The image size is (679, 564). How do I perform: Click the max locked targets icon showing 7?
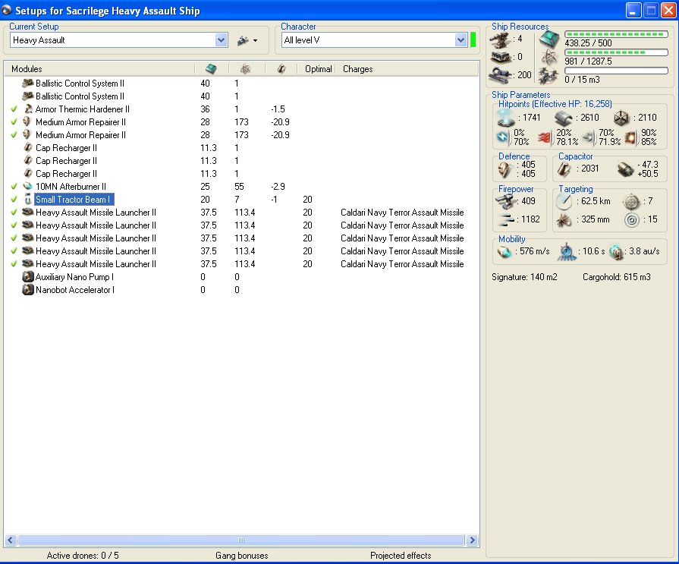(x=631, y=201)
